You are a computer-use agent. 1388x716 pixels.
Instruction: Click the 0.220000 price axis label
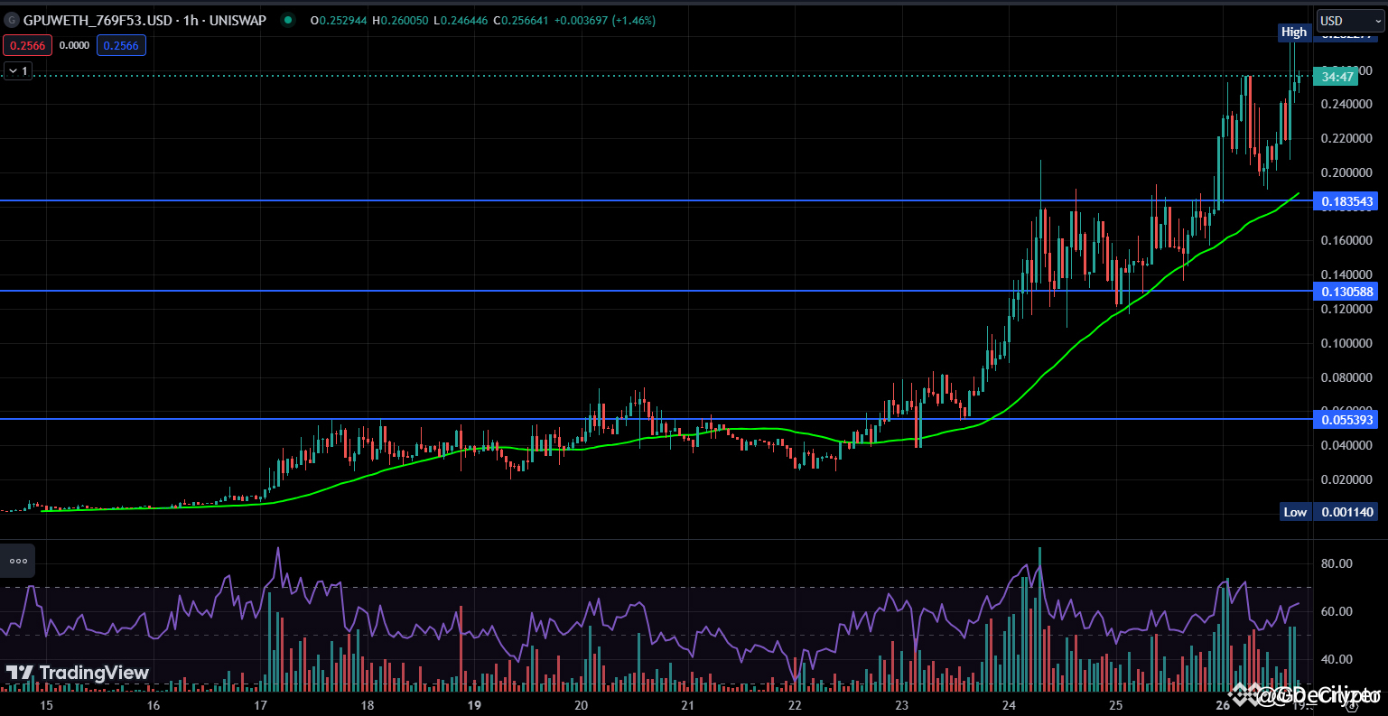click(x=1347, y=138)
